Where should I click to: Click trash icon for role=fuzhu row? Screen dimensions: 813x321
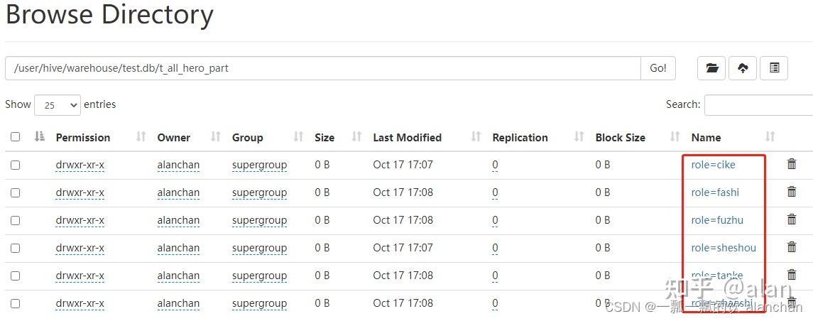792,219
